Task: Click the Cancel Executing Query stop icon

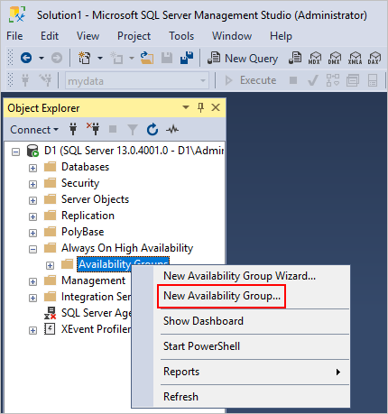Action: pyautogui.click(x=293, y=80)
